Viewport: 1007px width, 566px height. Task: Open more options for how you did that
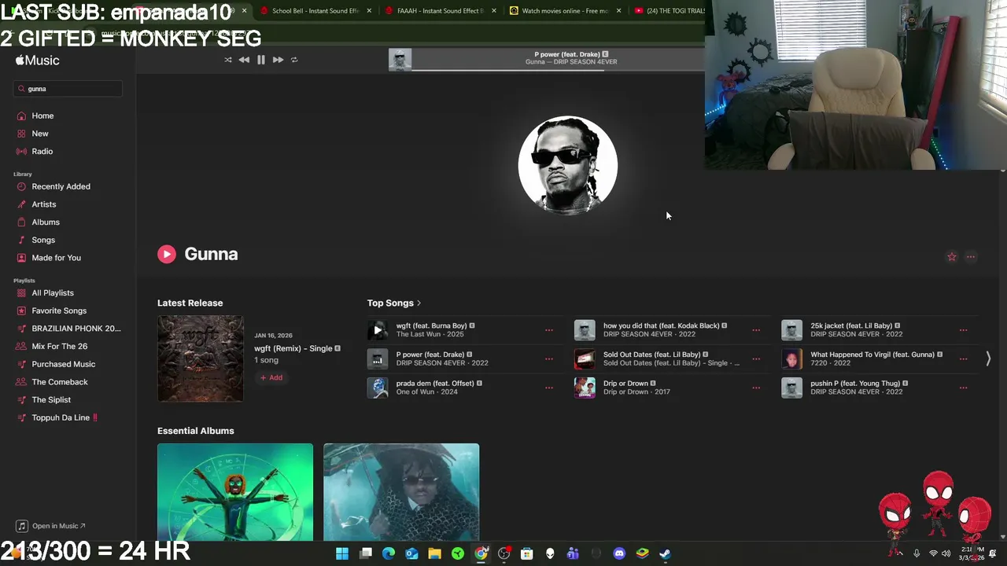pyautogui.click(x=756, y=330)
